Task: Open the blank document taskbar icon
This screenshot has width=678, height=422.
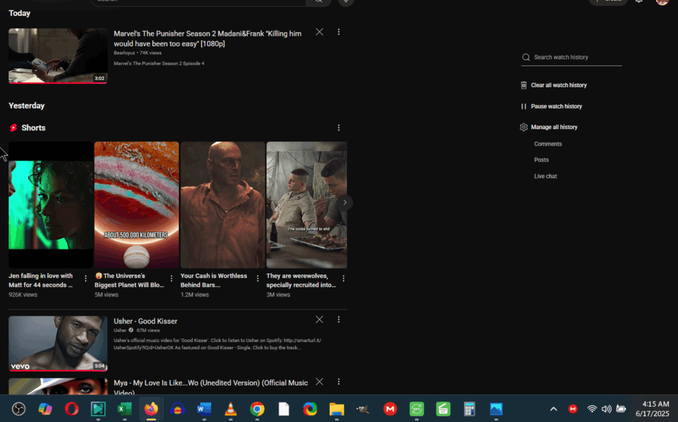Action: coord(283,409)
